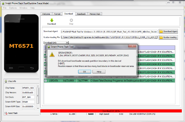The width and height of the screenshot is (185, 122).
Task: Click the red Download DA 100% progress bar
Action: [111, 111]
